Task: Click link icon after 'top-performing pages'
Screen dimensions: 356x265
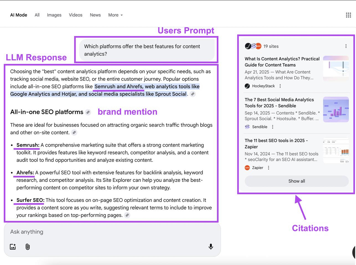Action: [127, 215]
